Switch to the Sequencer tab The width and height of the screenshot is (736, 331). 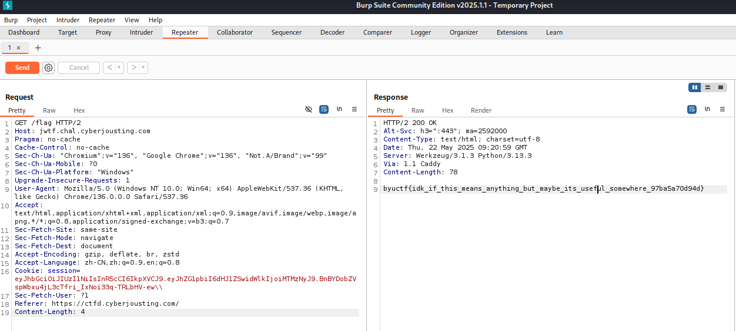tap(286, 32)
